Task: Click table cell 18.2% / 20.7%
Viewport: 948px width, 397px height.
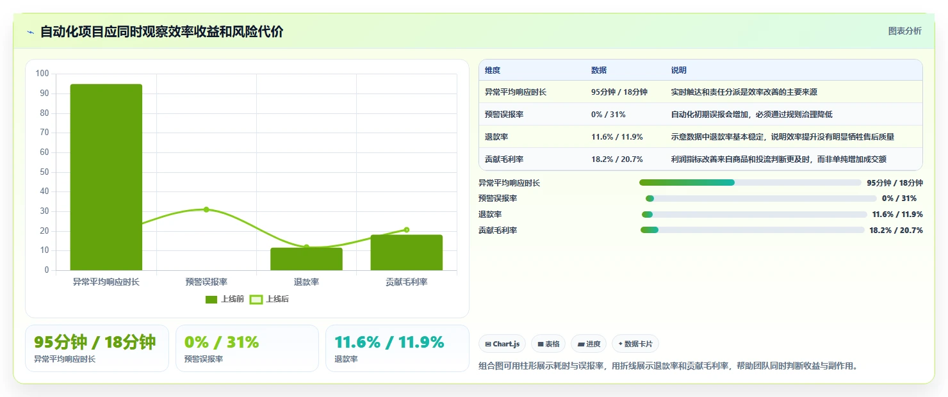Action: 617,159
